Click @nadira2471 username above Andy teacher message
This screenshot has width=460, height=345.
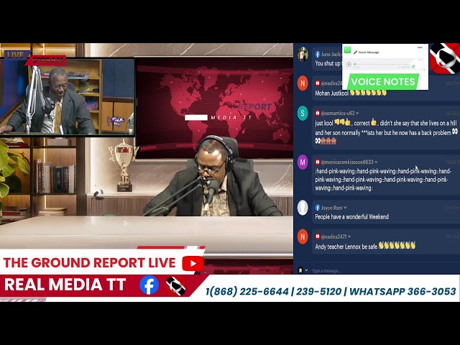(x=333, y=236)
